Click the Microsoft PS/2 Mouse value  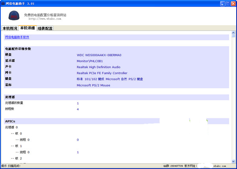[x=93, y=85]
